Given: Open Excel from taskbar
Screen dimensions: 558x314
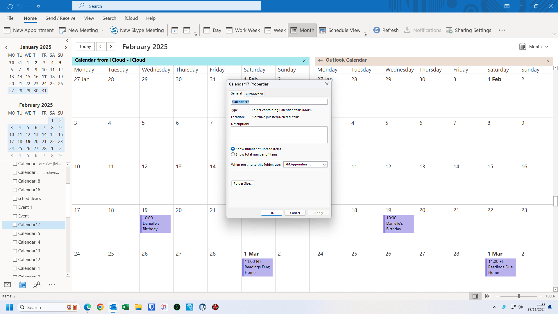Looking at the screenshot, I should tap(126, 307).
